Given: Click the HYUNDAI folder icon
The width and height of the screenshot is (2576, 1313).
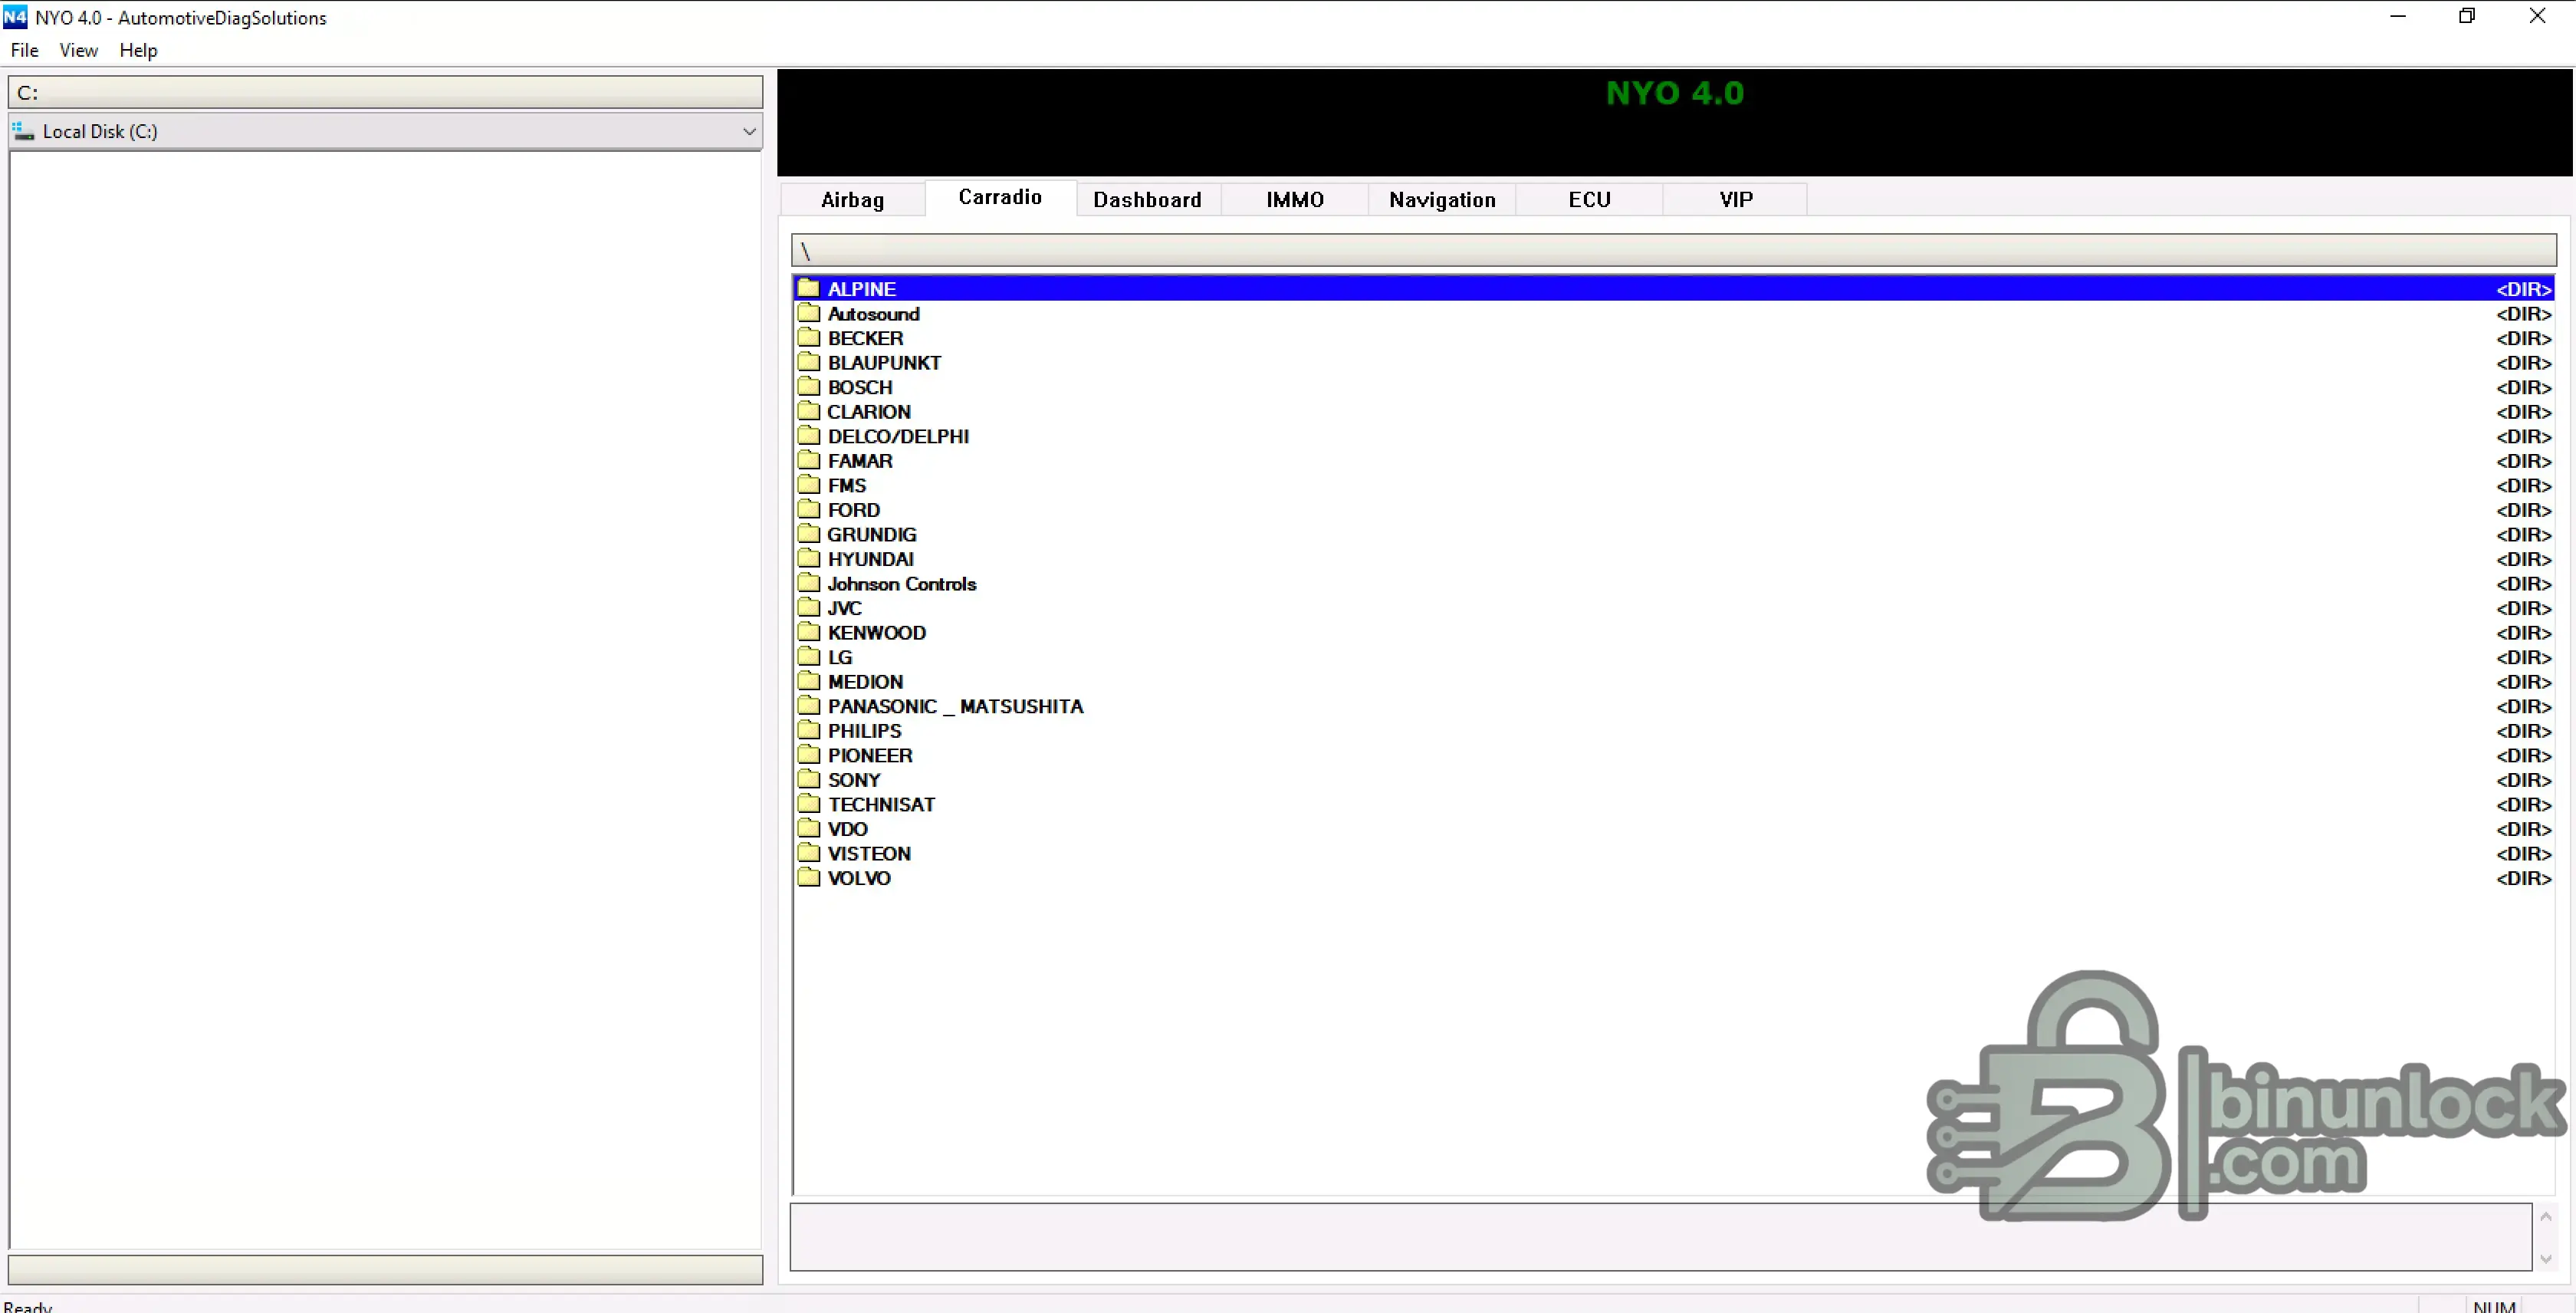Looking at the screenshot, I should pos(808,558).
